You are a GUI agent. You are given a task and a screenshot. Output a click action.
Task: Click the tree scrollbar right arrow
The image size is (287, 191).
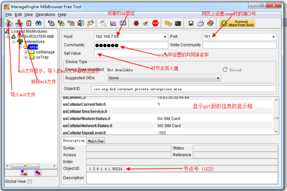(54, 166)
